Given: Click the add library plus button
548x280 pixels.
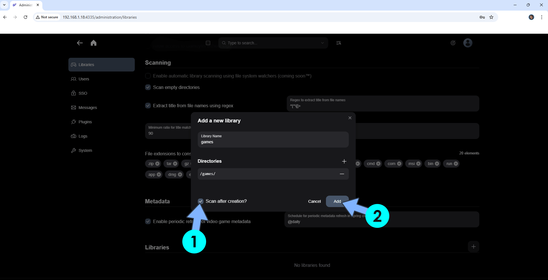Looking at the screenshot, I should (x=473, y=247).
